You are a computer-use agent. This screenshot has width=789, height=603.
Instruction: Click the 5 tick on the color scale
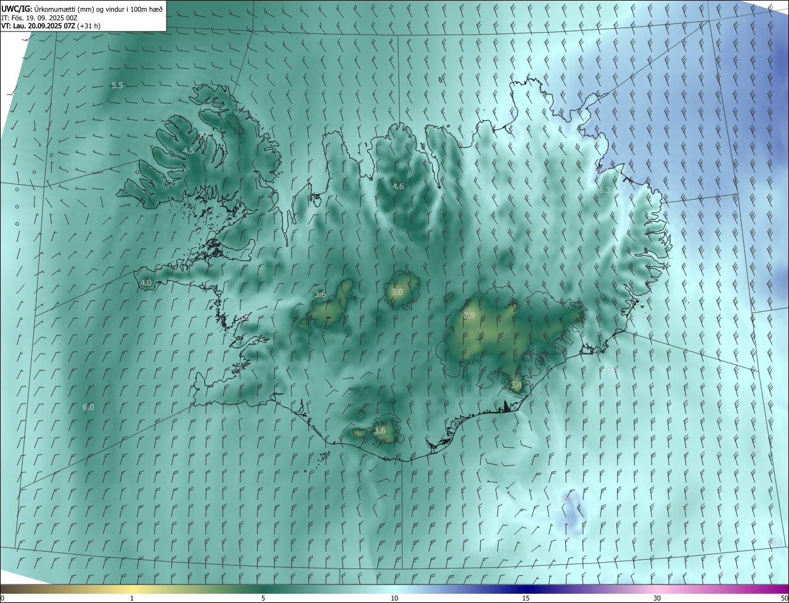pyautogui.click(x=263, y=598)
